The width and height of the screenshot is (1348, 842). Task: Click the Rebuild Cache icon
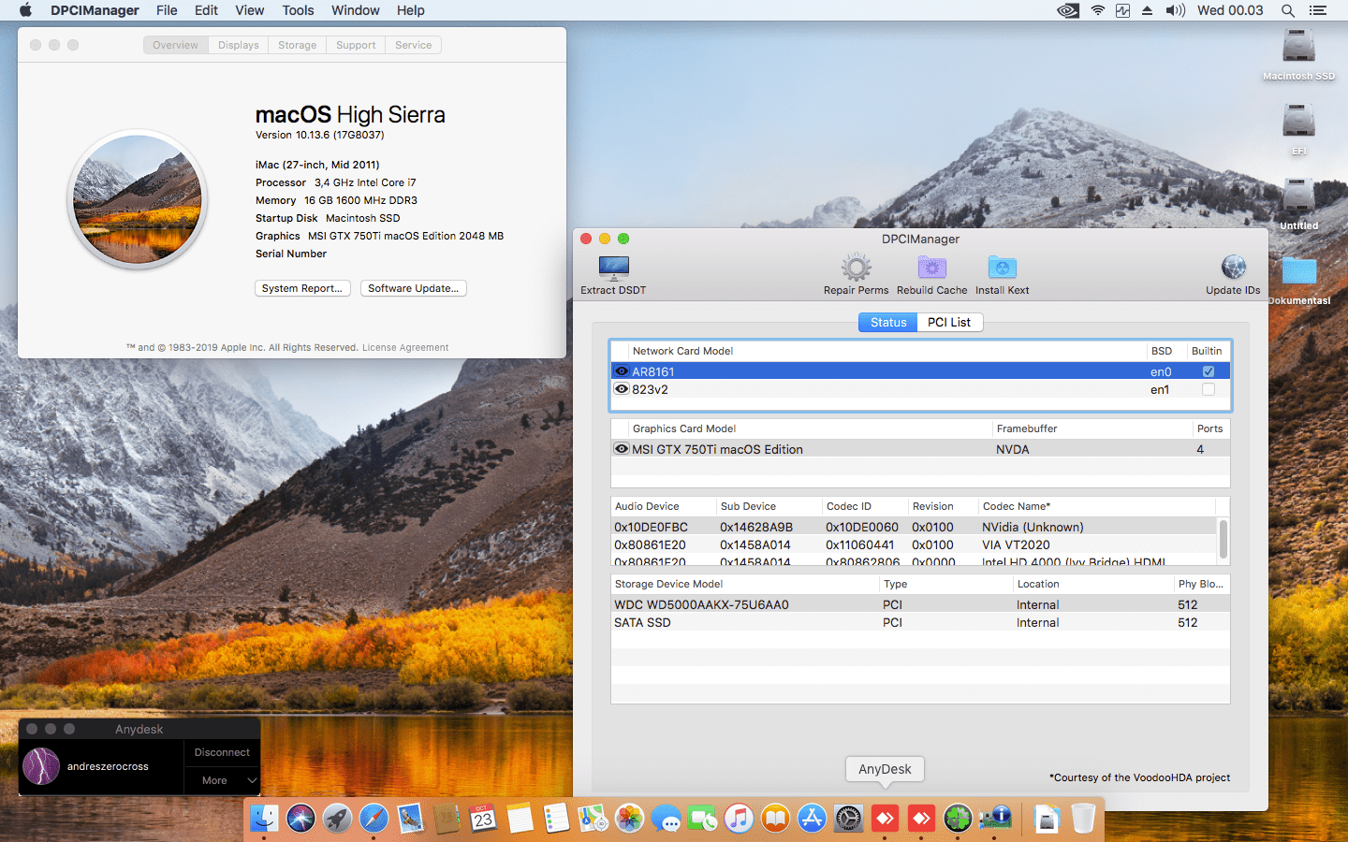click(931, 273)
